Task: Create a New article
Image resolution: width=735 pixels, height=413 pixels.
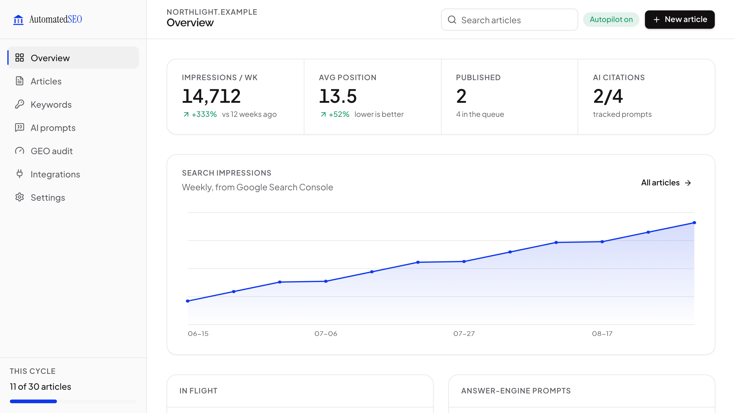Action: coord(680,20)
